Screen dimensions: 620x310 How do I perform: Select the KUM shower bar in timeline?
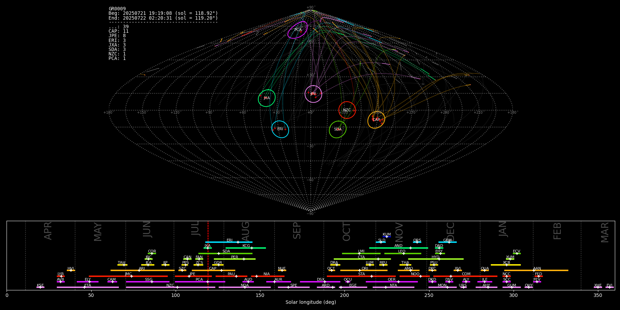[387, 237]
